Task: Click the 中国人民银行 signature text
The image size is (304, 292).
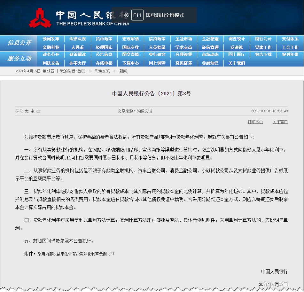Action: click(x=274, y=272)
